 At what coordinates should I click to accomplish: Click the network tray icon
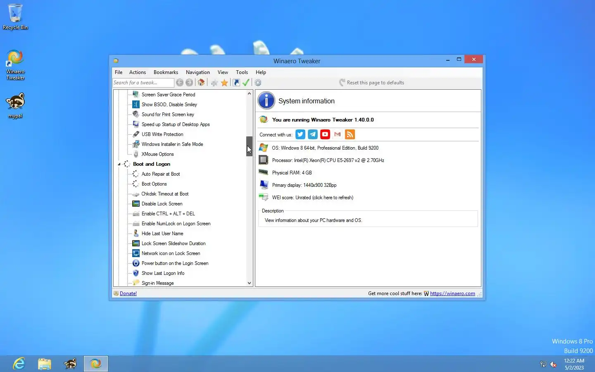[x=543, y=364]
